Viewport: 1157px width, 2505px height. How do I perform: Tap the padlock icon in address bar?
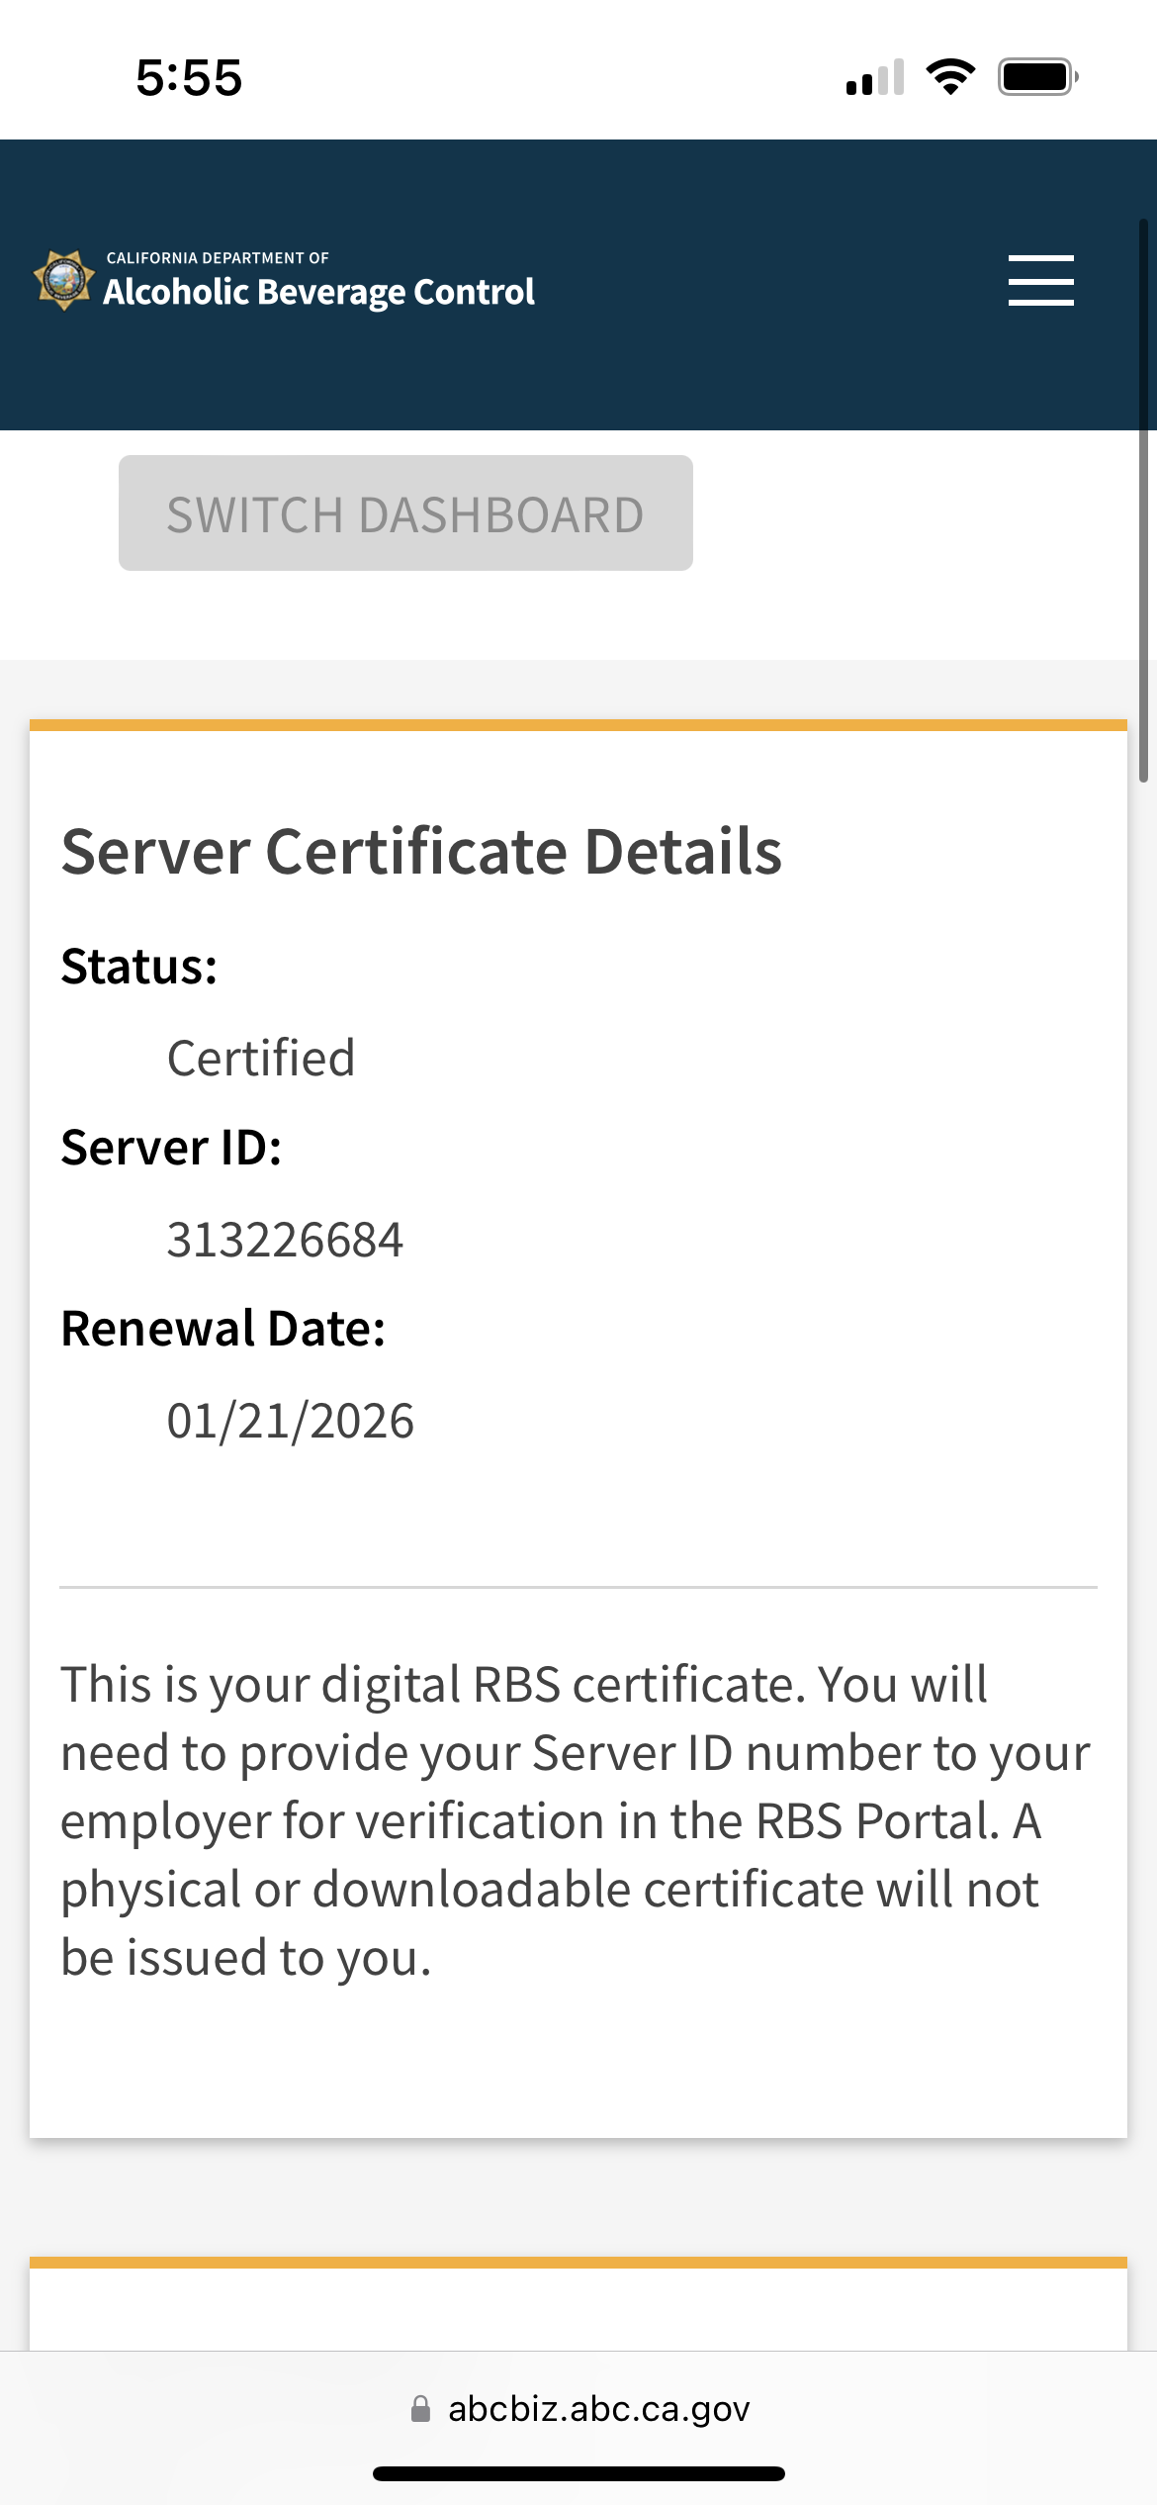tap(420, 2409)
